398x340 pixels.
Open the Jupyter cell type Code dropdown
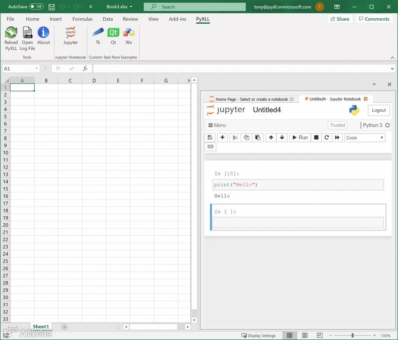coord(365,138)
